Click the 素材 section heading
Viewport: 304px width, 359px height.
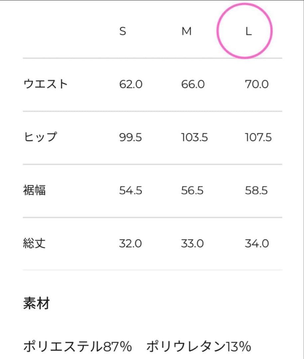(x=36, y=303)
